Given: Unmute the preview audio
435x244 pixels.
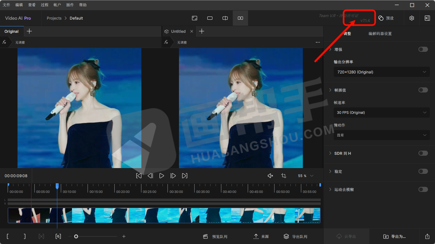Looking at the screenshot, I should point(270,176).
